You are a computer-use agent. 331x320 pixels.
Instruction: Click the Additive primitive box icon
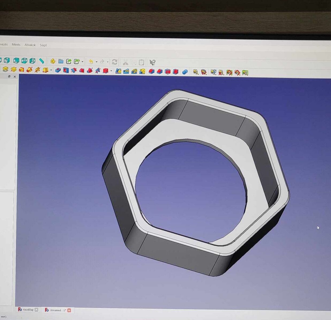[46, 70]
